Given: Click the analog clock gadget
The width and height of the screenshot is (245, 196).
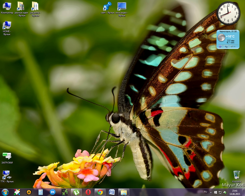Looking at the screenshot, I should (228, 13).
